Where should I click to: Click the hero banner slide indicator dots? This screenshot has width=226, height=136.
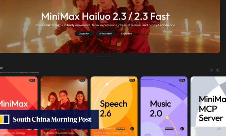(x=105, y=56)
